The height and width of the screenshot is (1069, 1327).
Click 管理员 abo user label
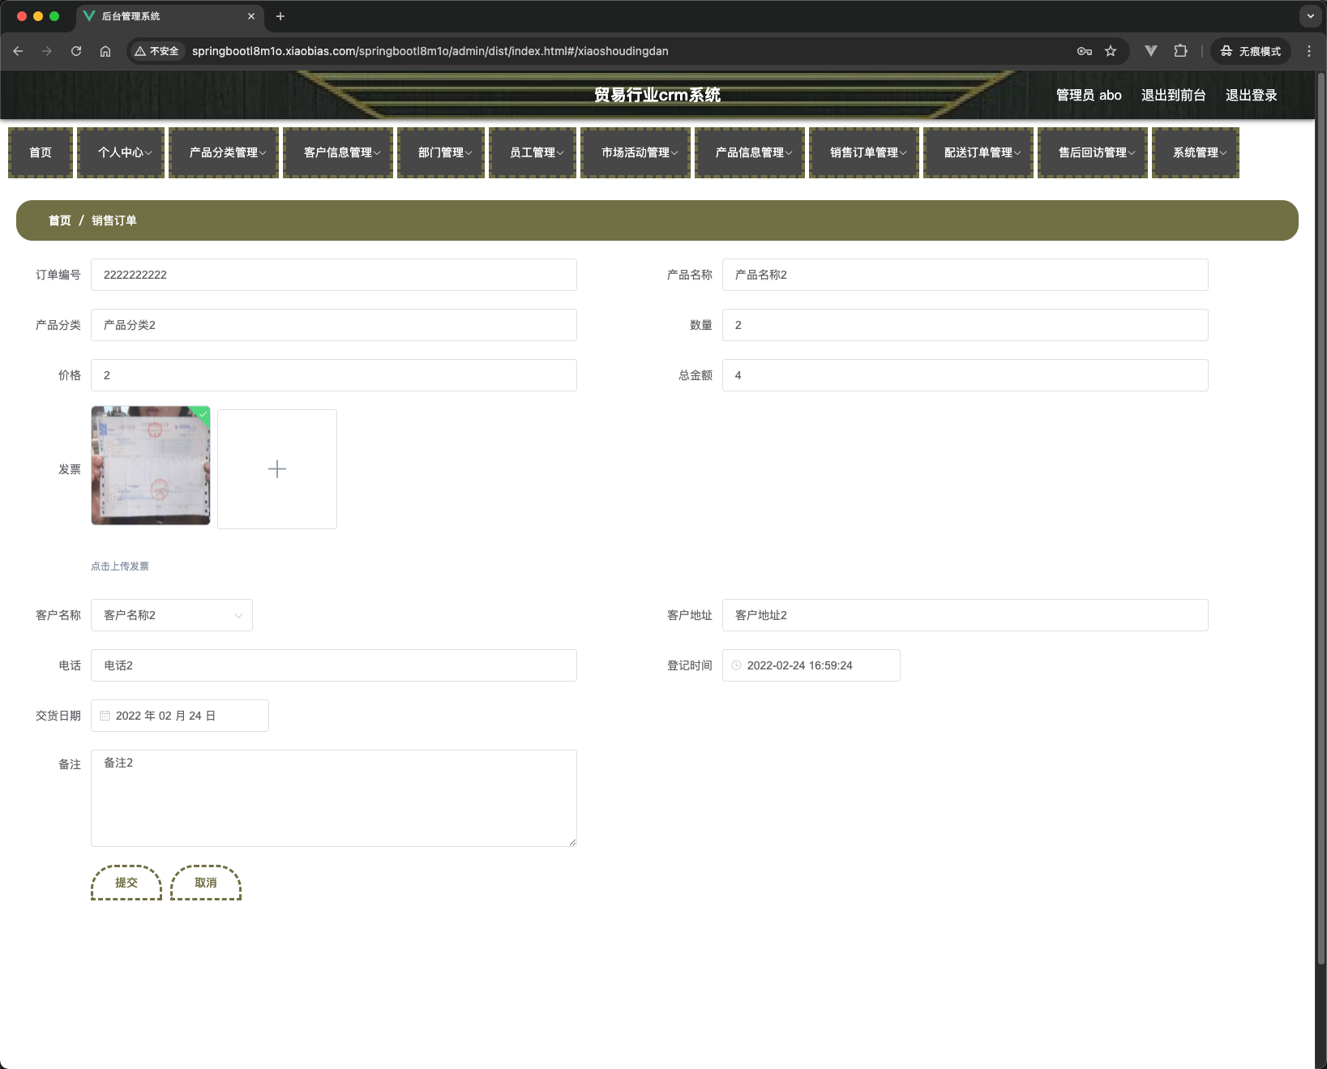coord(1089,95)
